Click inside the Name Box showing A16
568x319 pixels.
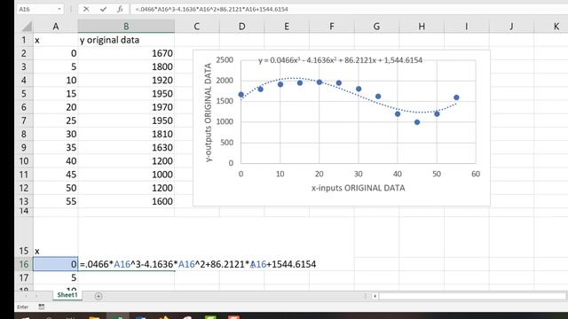click(x=36, y=9)
